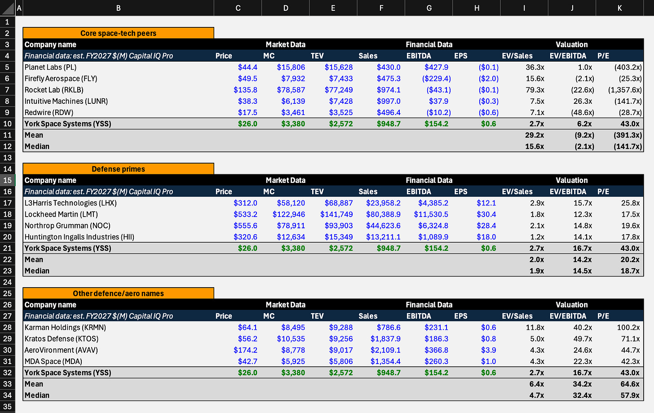Click the Mean EV/EBITDA 34.2x cell
654x413 pixels.
point(572,384)
